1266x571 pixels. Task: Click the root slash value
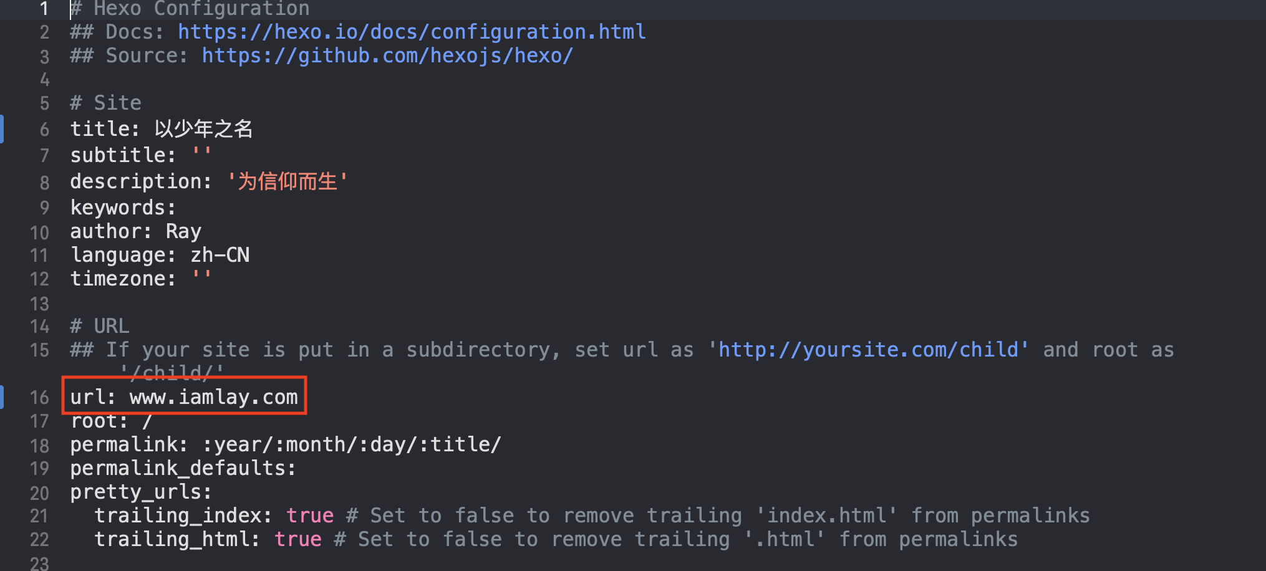point(147,421)
